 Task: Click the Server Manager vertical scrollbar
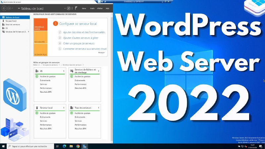[x=112, y=78]
